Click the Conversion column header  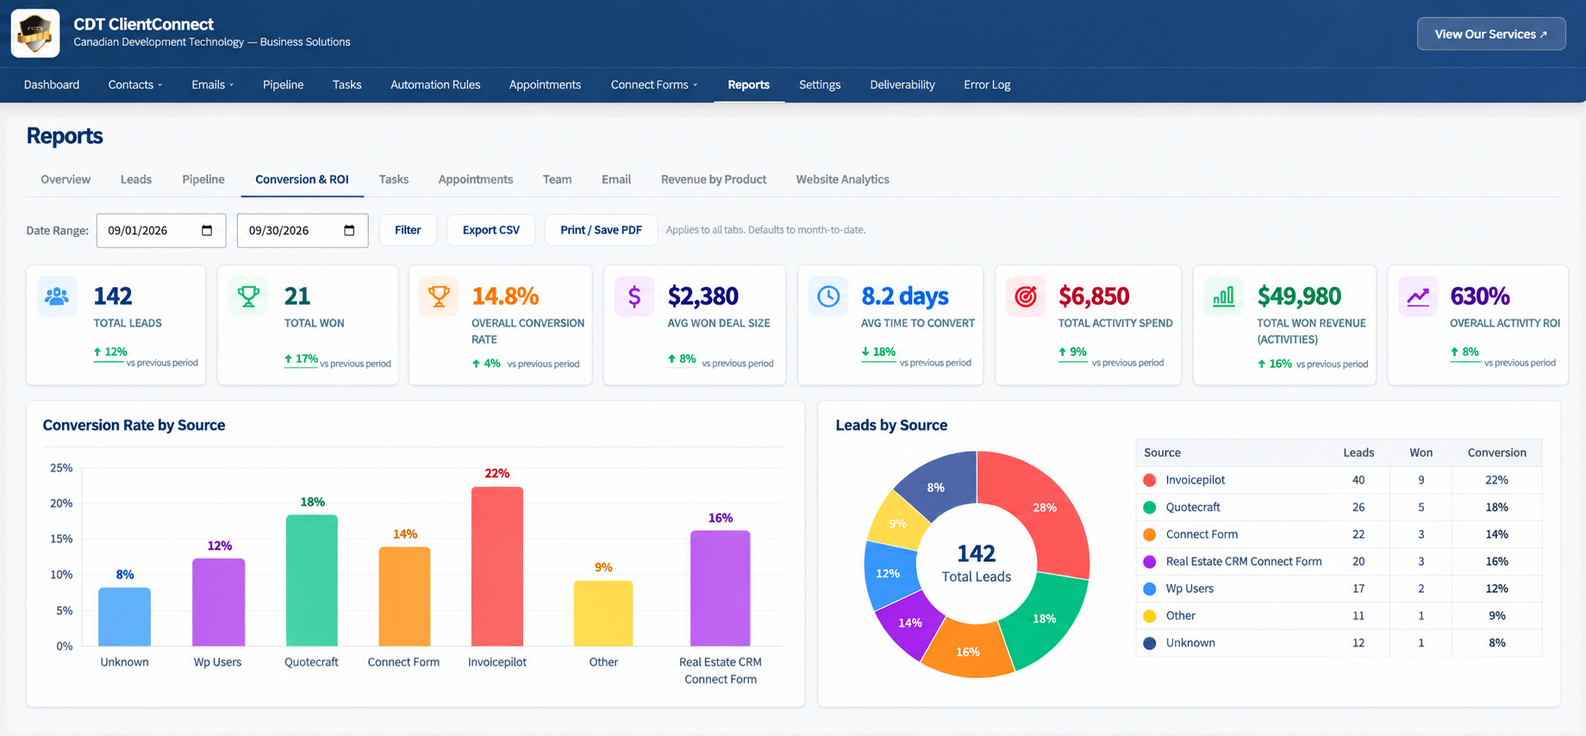point(1496,452)
